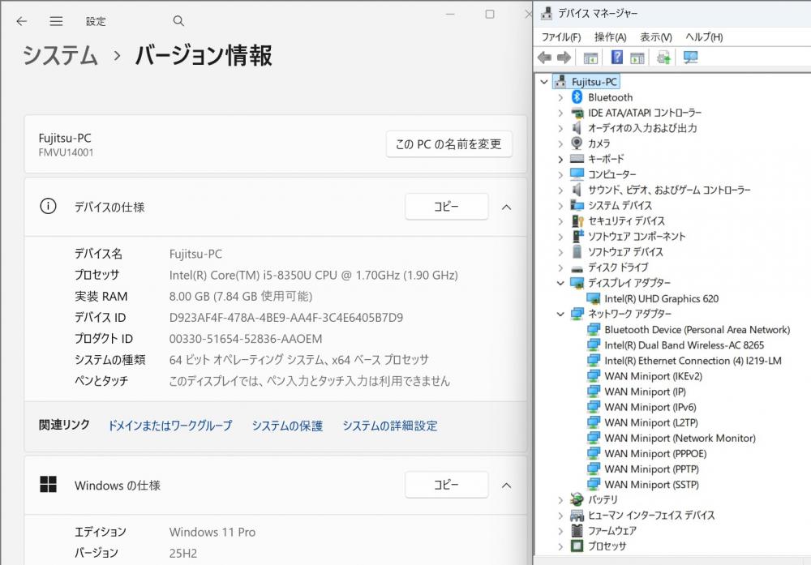This screenshot has height=565, width=811.
Task: Expand the Bluetooth category
Action: [560, 97]
